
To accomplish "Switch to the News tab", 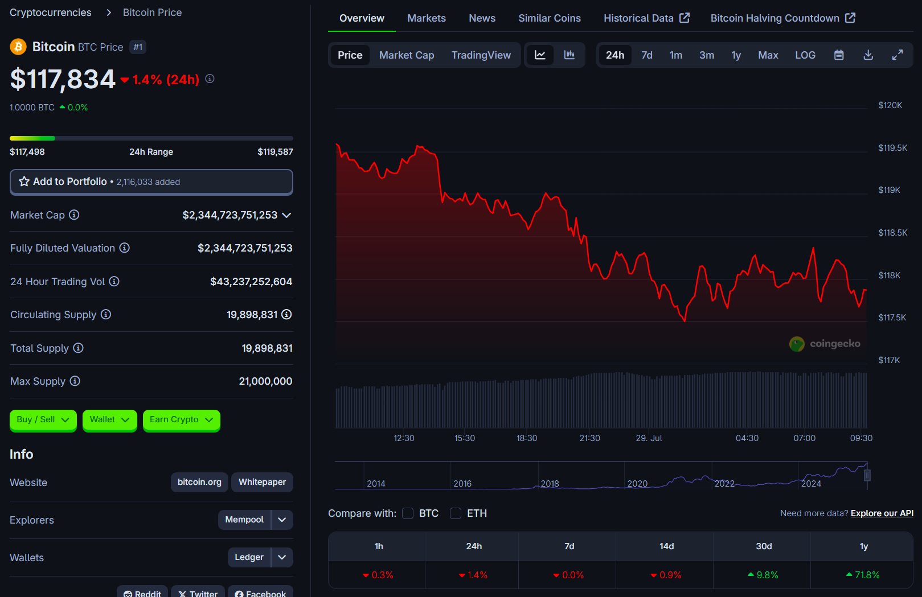I will click(x=482, y=18).
